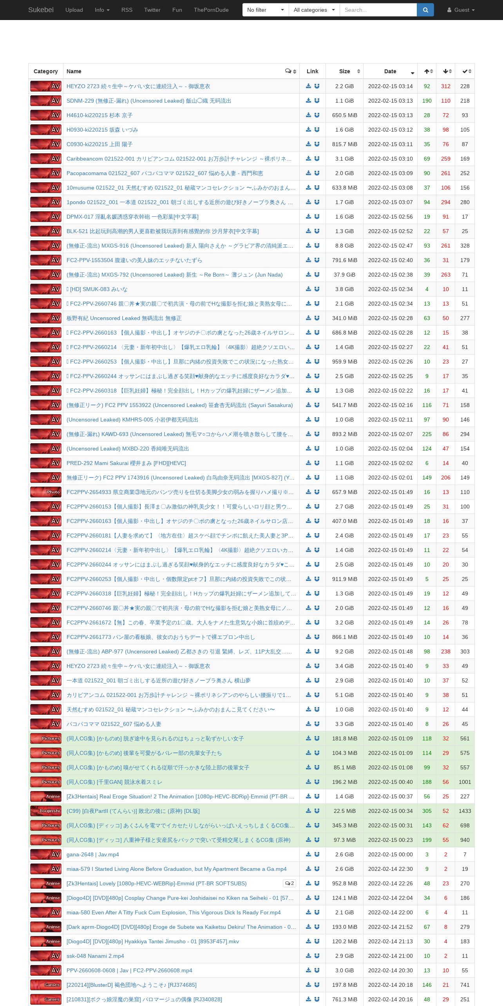Download torrent for gana-2648 Jav.mp4
503x1006 pixels.
point(309,854)
